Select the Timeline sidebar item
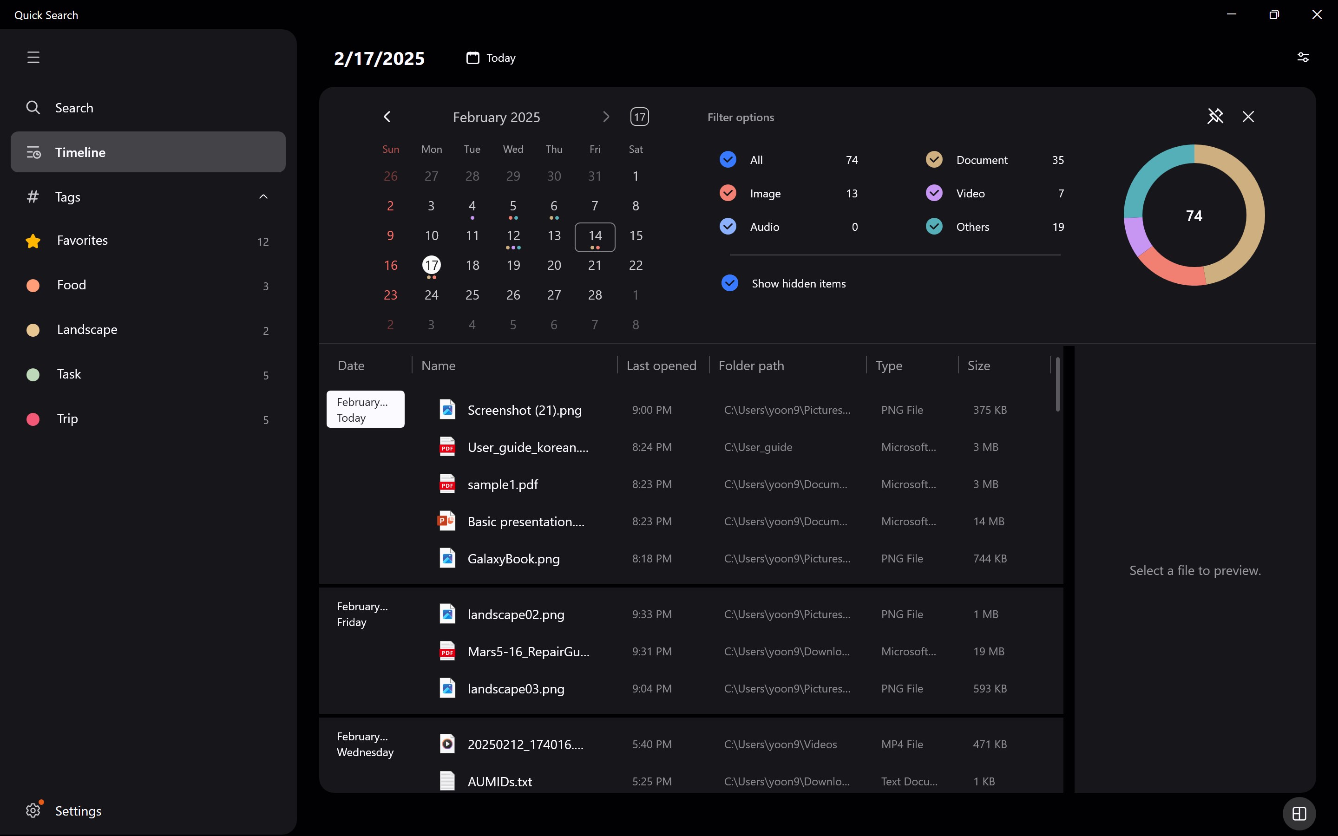The image size is (1338, 836). 148,152
